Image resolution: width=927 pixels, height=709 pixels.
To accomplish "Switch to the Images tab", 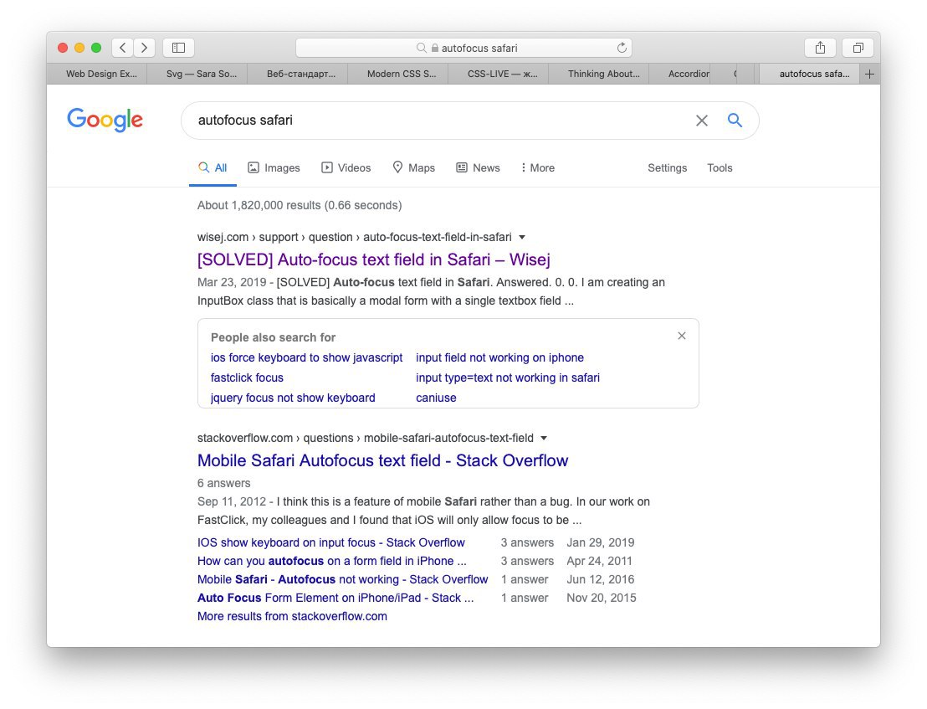I will click(274, 168).
